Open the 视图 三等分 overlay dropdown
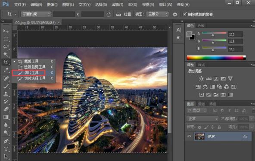The width and height of the screenshot is (255, 161). (157, 14)
